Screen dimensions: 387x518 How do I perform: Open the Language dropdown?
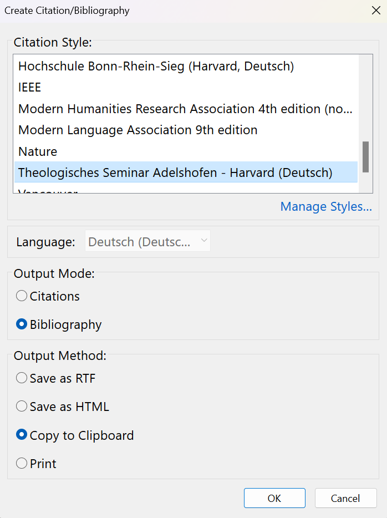147,241
